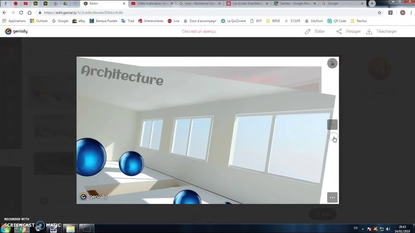
Task: Open the eBay bookmark
Action: click(x=79, y=21)
